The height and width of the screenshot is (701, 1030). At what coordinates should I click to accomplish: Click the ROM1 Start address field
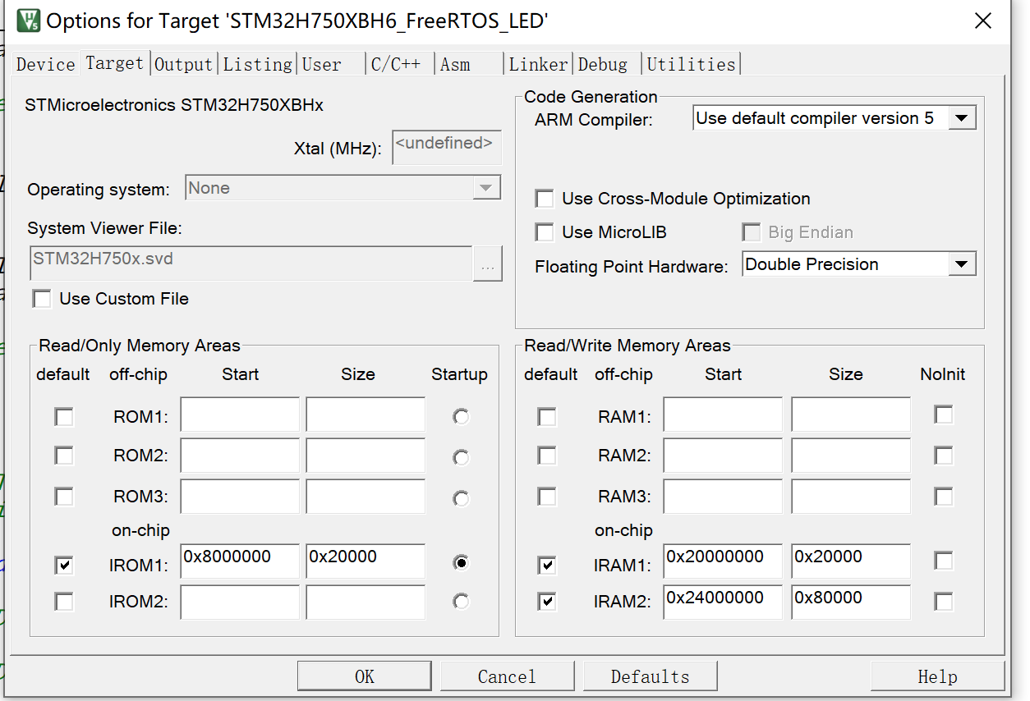pos(240,415)
